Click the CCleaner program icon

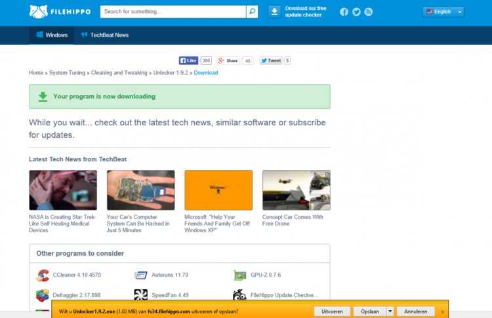click(x=43, y=275)
